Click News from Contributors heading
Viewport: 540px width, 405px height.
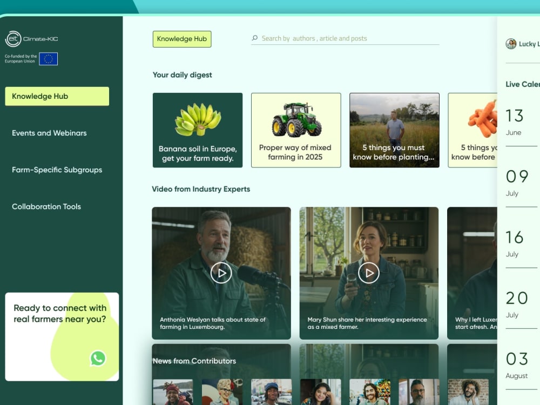194,361
